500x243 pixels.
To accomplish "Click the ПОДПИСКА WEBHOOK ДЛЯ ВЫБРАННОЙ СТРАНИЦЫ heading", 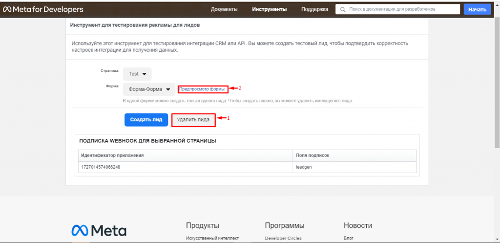I will tap(147, 141).
